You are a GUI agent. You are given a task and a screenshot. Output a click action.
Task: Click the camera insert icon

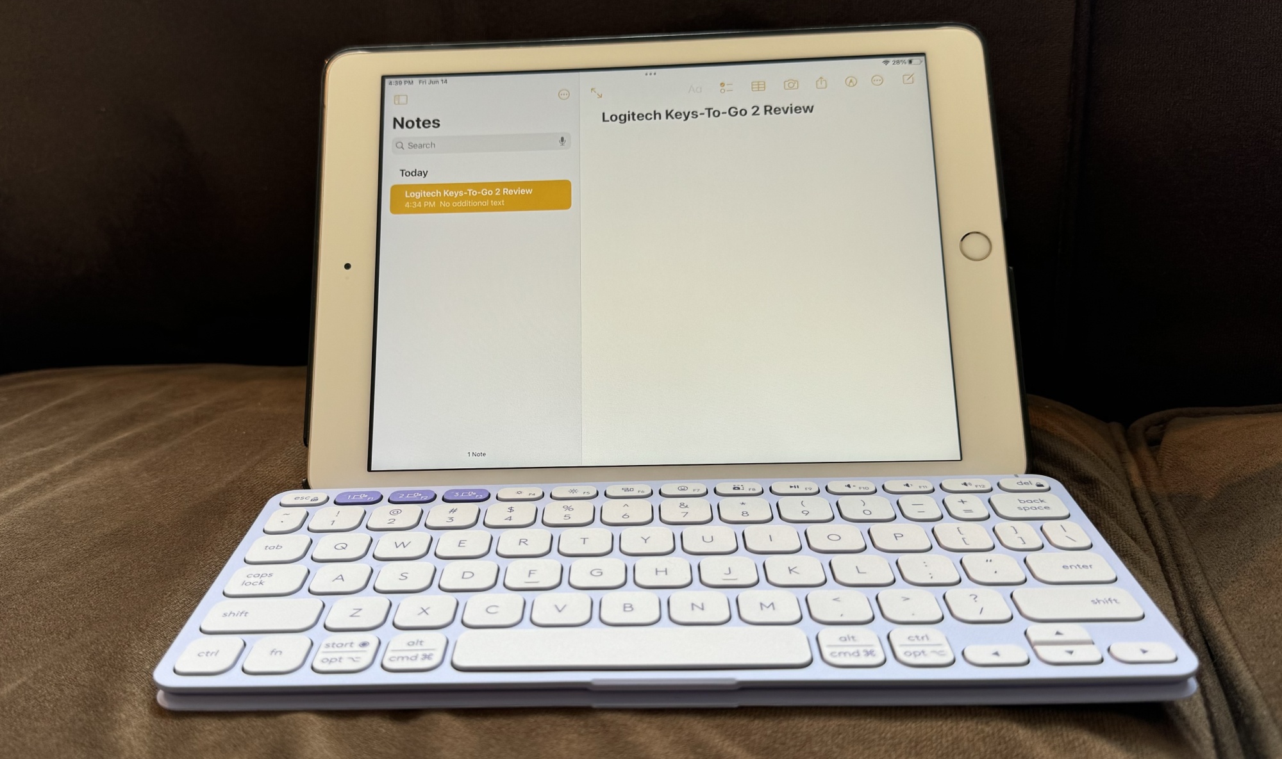[x=787, y=88]
